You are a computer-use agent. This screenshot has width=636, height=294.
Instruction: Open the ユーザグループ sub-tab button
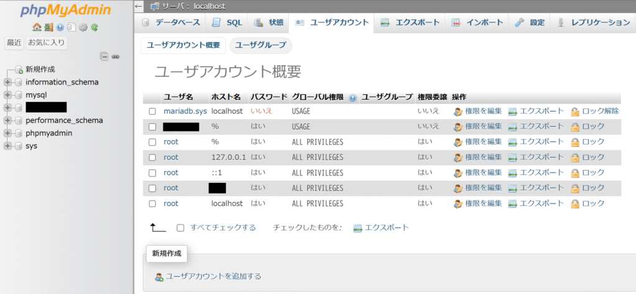(x=260, y=45)
